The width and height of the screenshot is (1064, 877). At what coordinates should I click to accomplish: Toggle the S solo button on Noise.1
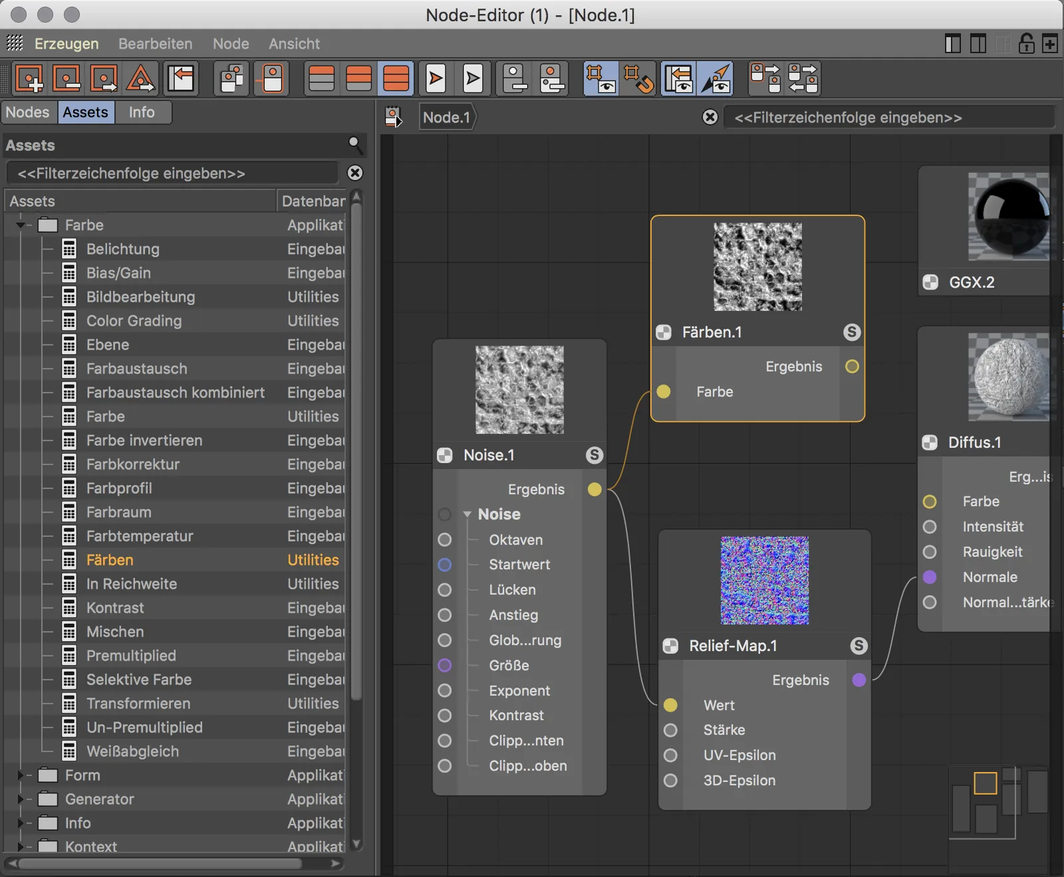(x=595, y=455)
